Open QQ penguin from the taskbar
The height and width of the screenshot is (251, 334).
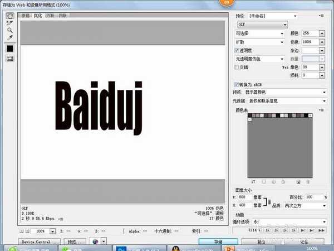[x=194, y=248]
